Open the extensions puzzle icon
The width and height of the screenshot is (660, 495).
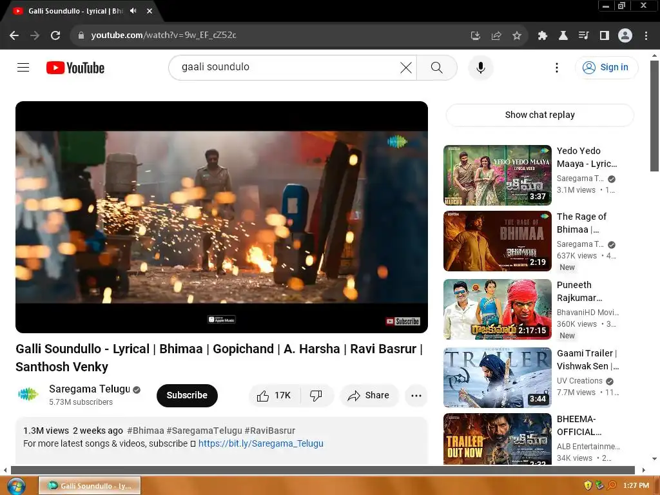pyautogui.click(x=543, y=36)
